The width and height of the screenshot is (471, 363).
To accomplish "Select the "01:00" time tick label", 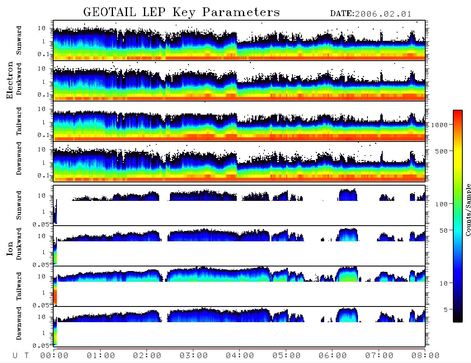I will [101, 356].
